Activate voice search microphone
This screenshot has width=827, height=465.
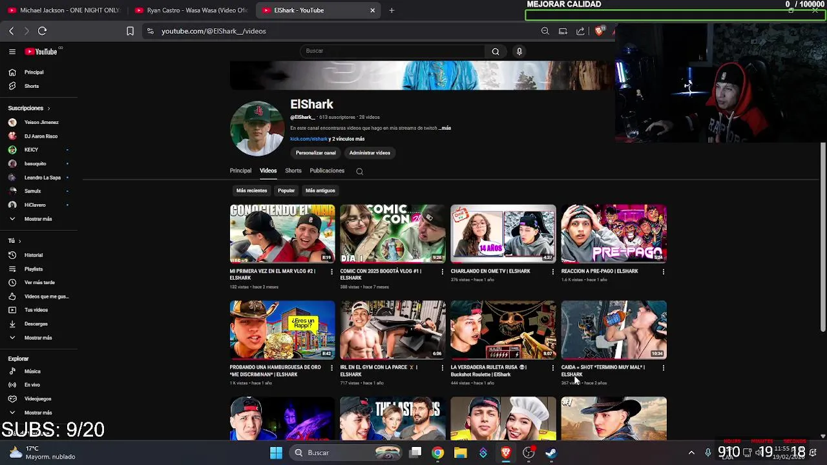click(x=519, y=51)
